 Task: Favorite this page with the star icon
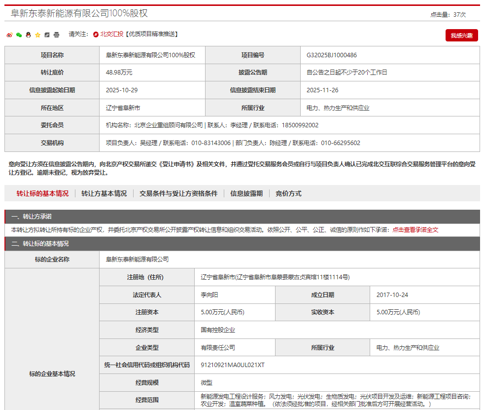(37, 35)
